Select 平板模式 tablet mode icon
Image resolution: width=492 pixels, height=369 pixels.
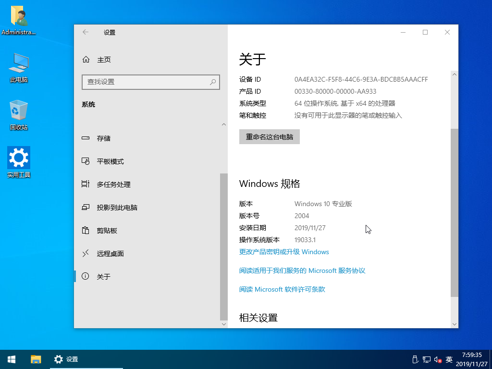click(86, 161)
